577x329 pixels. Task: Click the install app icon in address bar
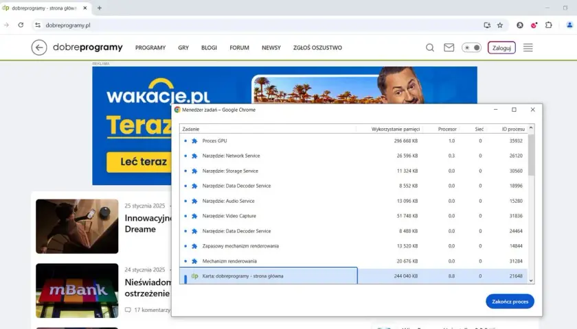coord(487,25)
